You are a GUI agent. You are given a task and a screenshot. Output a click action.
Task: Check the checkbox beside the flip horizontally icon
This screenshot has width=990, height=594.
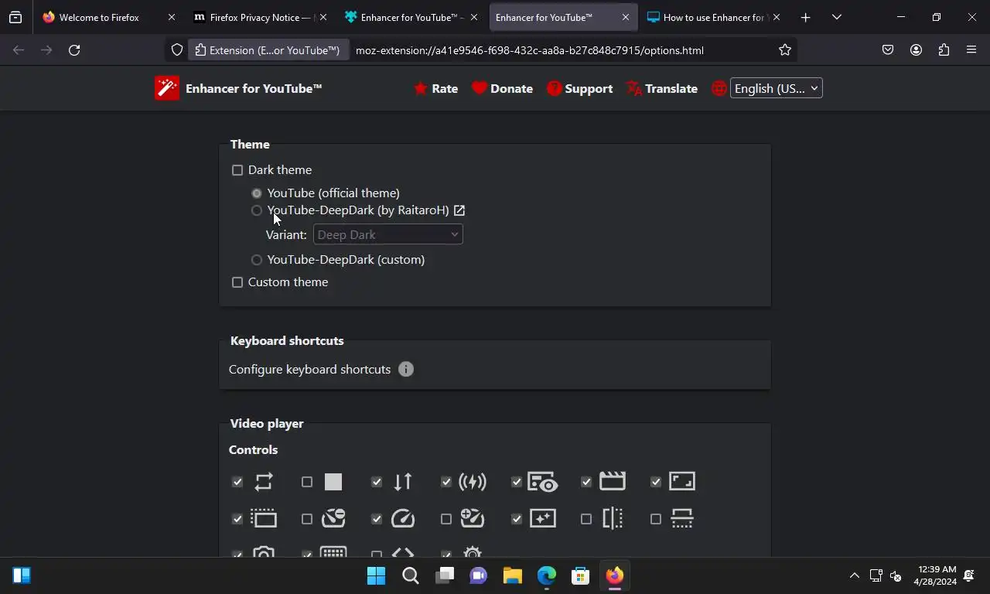pos(586,519)
